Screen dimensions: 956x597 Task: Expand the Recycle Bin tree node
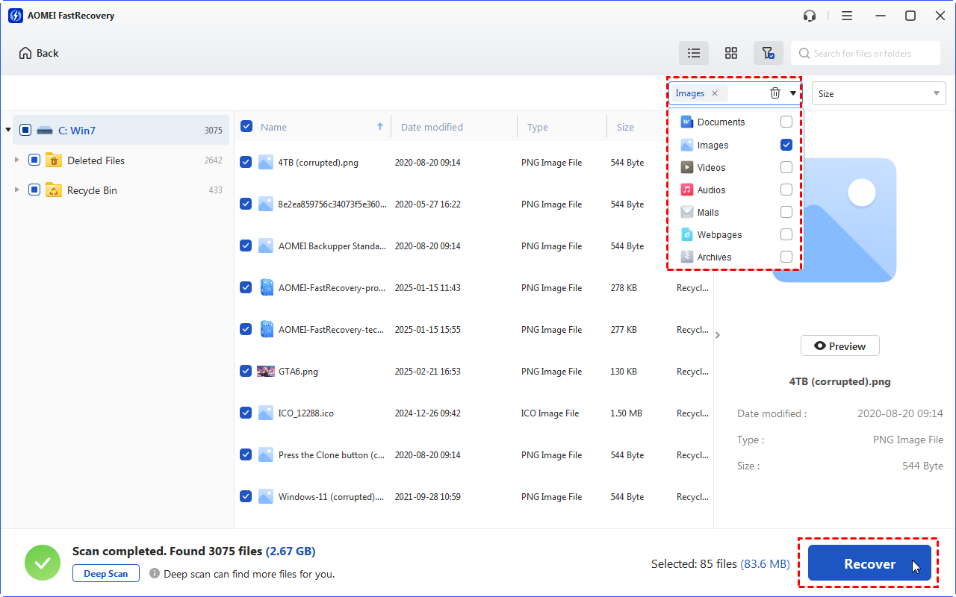click(x=17, y=190)
